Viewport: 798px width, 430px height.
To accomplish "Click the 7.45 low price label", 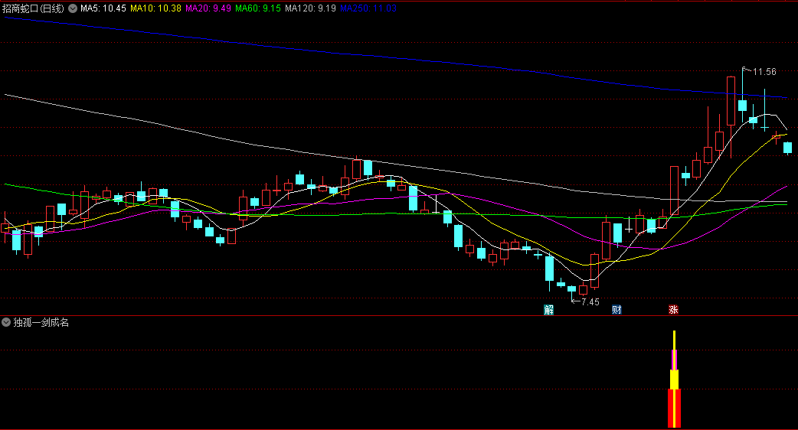I will pos(590,302).
